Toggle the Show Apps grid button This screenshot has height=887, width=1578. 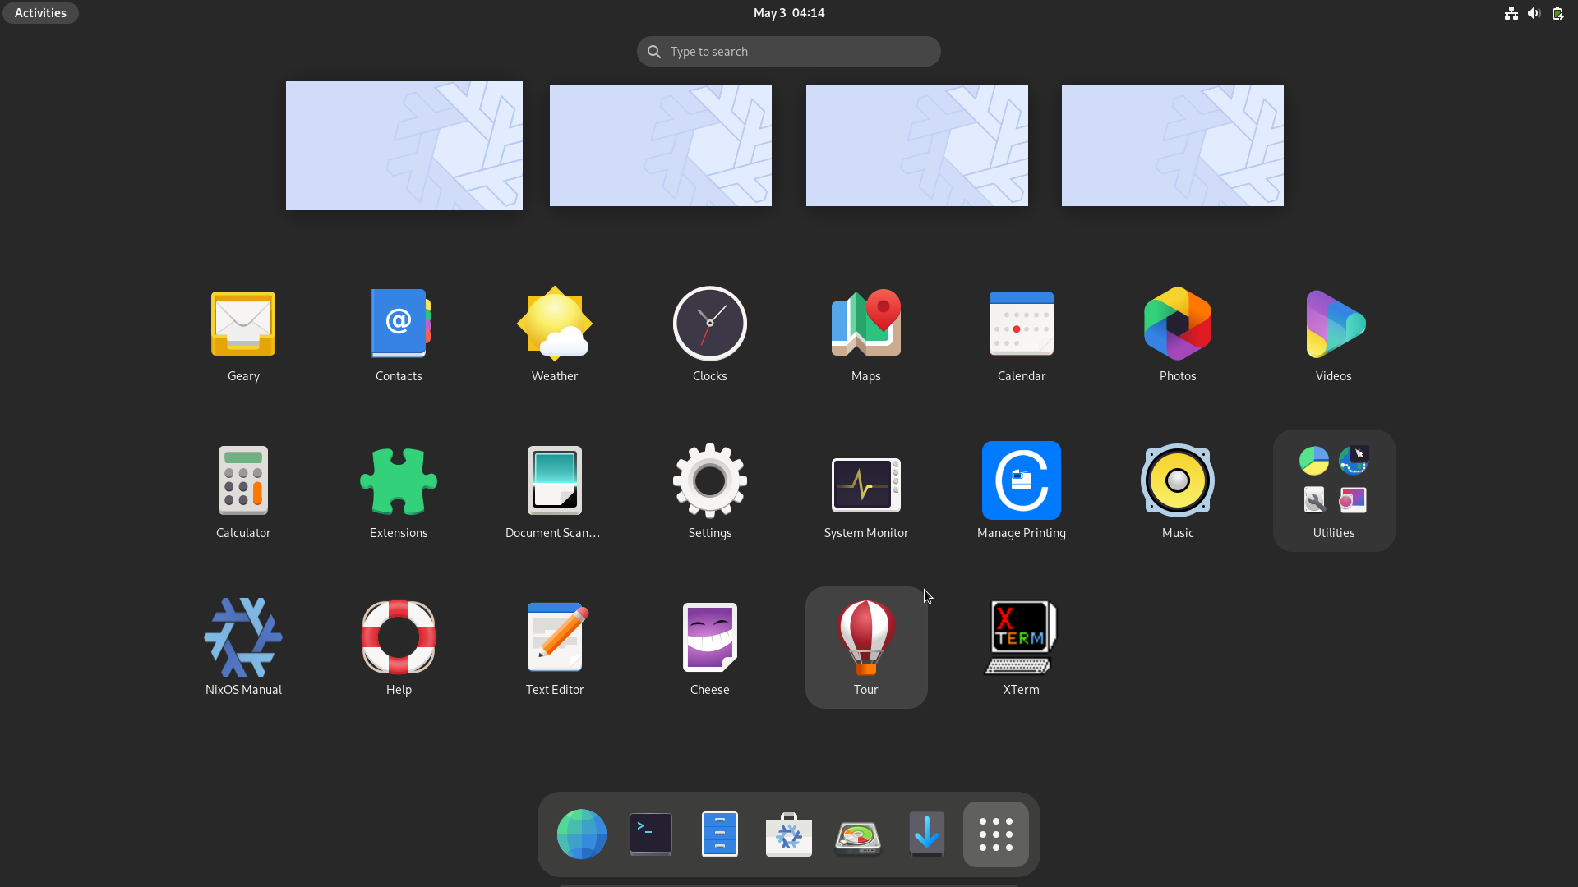pos(995,834)
